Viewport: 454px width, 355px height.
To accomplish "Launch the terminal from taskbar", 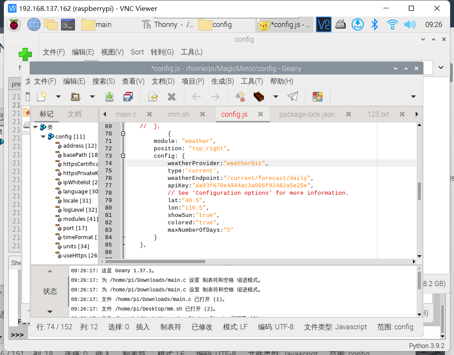I will tap(68, 25).
